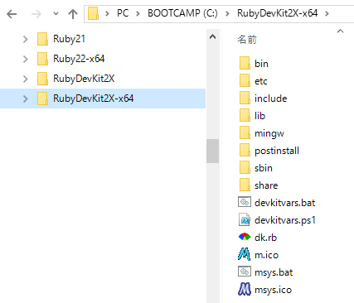Select the file name 'lib'
The width and height of the screenshot is (354, 303).
(259, 116)
